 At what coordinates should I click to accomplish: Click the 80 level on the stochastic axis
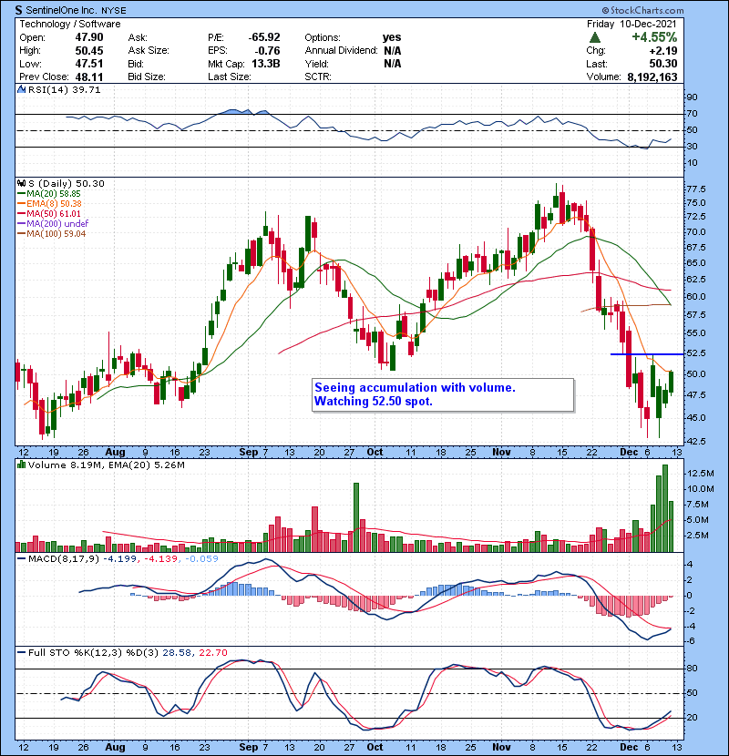(x=692, y=669)
